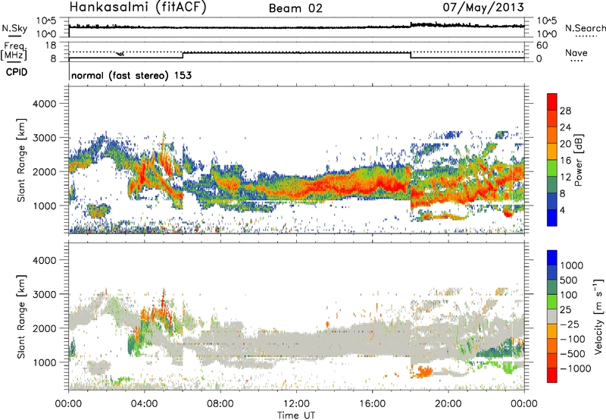Click the 'Velocity [m s-1]' colorbar label
The height and width of the screenshot is (420, 606).
[x=598, y=316]
